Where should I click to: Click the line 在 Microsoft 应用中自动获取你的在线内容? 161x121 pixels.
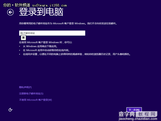coord(46,50)
